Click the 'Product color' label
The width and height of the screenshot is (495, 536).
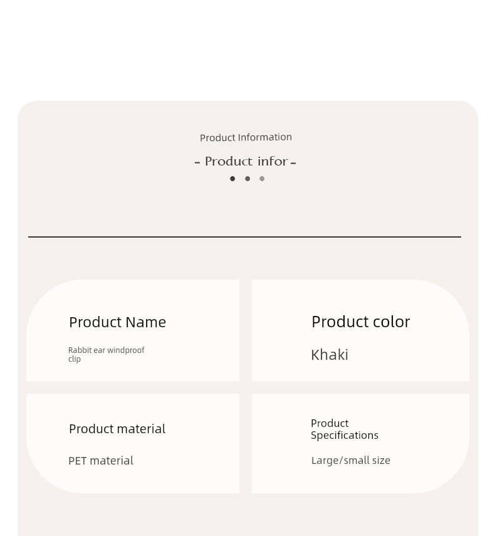pyautogui.click(x=360, y=322)
